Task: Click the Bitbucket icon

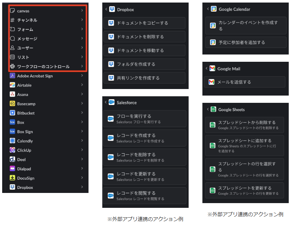Action: click(12, 113)
